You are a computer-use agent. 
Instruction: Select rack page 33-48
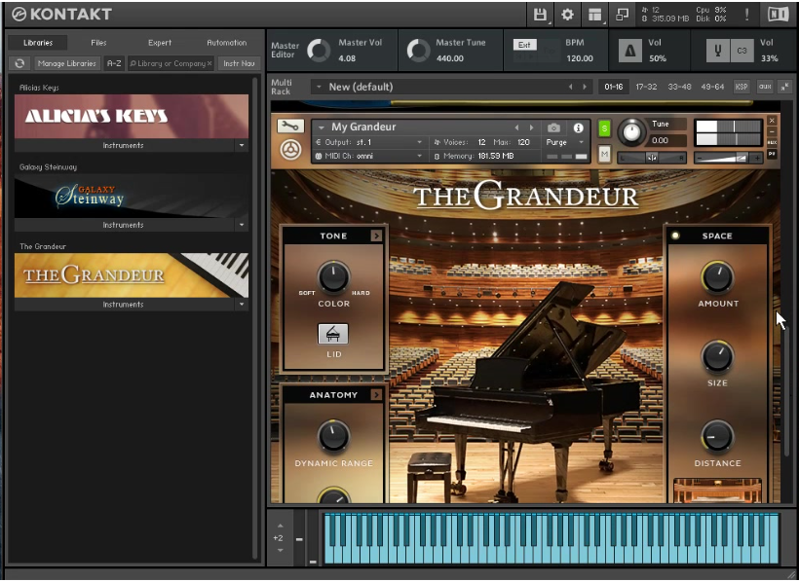point(679,87)
